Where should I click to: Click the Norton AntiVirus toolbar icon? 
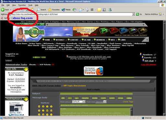[160, 14]
